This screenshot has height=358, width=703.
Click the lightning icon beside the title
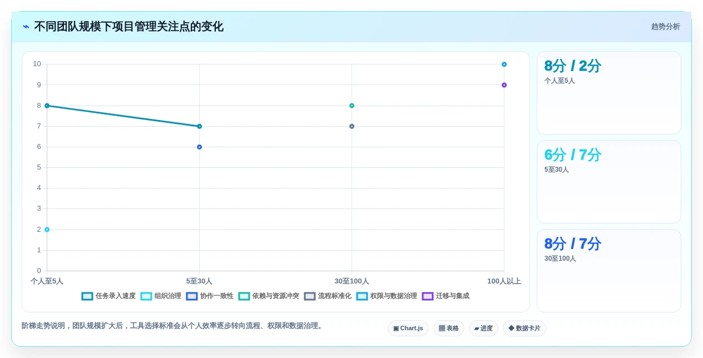[x=26, y=26]
